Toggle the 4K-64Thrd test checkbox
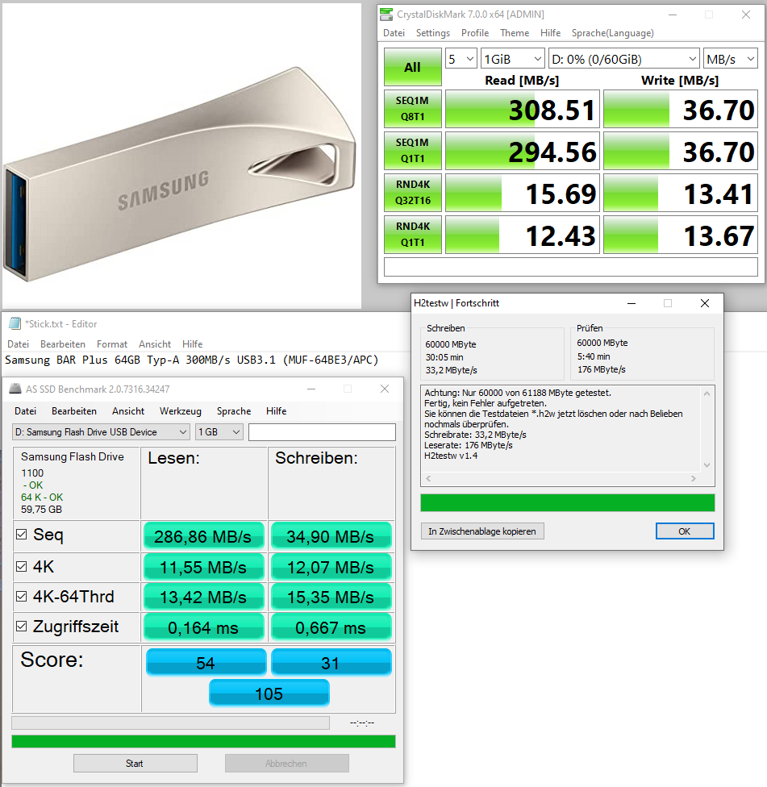The width and height of the screenshot is (767, 787). pyautogui.click(x=21, y=596)
